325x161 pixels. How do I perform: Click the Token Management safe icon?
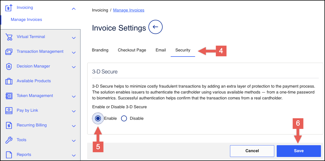pyautogui.click(x=9, y=96)
